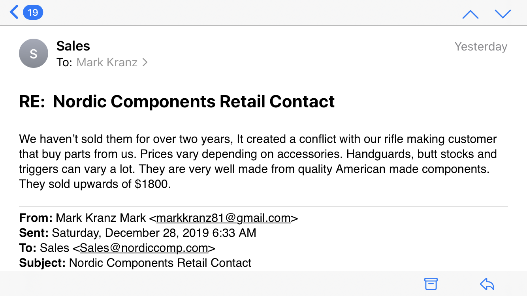Archive this email using the box icon
Screen dimensions: 527x296
click(x=431, y=284)
